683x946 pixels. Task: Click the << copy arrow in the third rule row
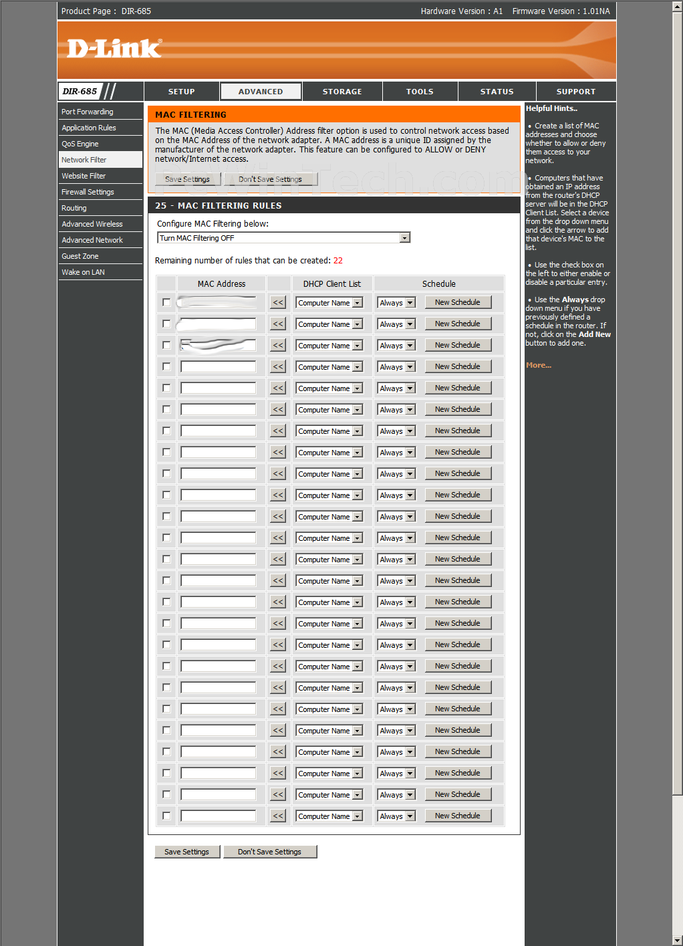(x=278, y=346)
